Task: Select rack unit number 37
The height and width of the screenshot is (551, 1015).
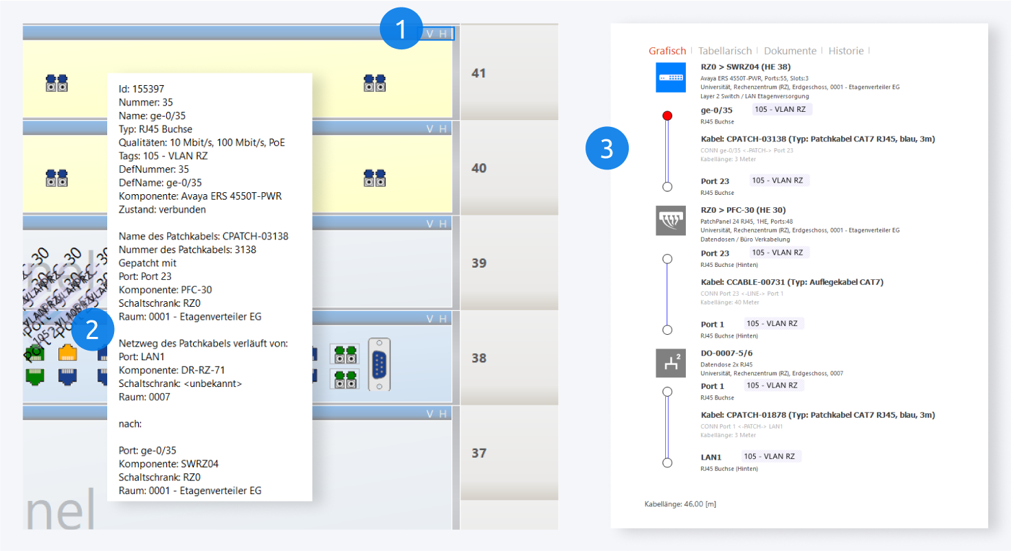Action: pos(479,453)
